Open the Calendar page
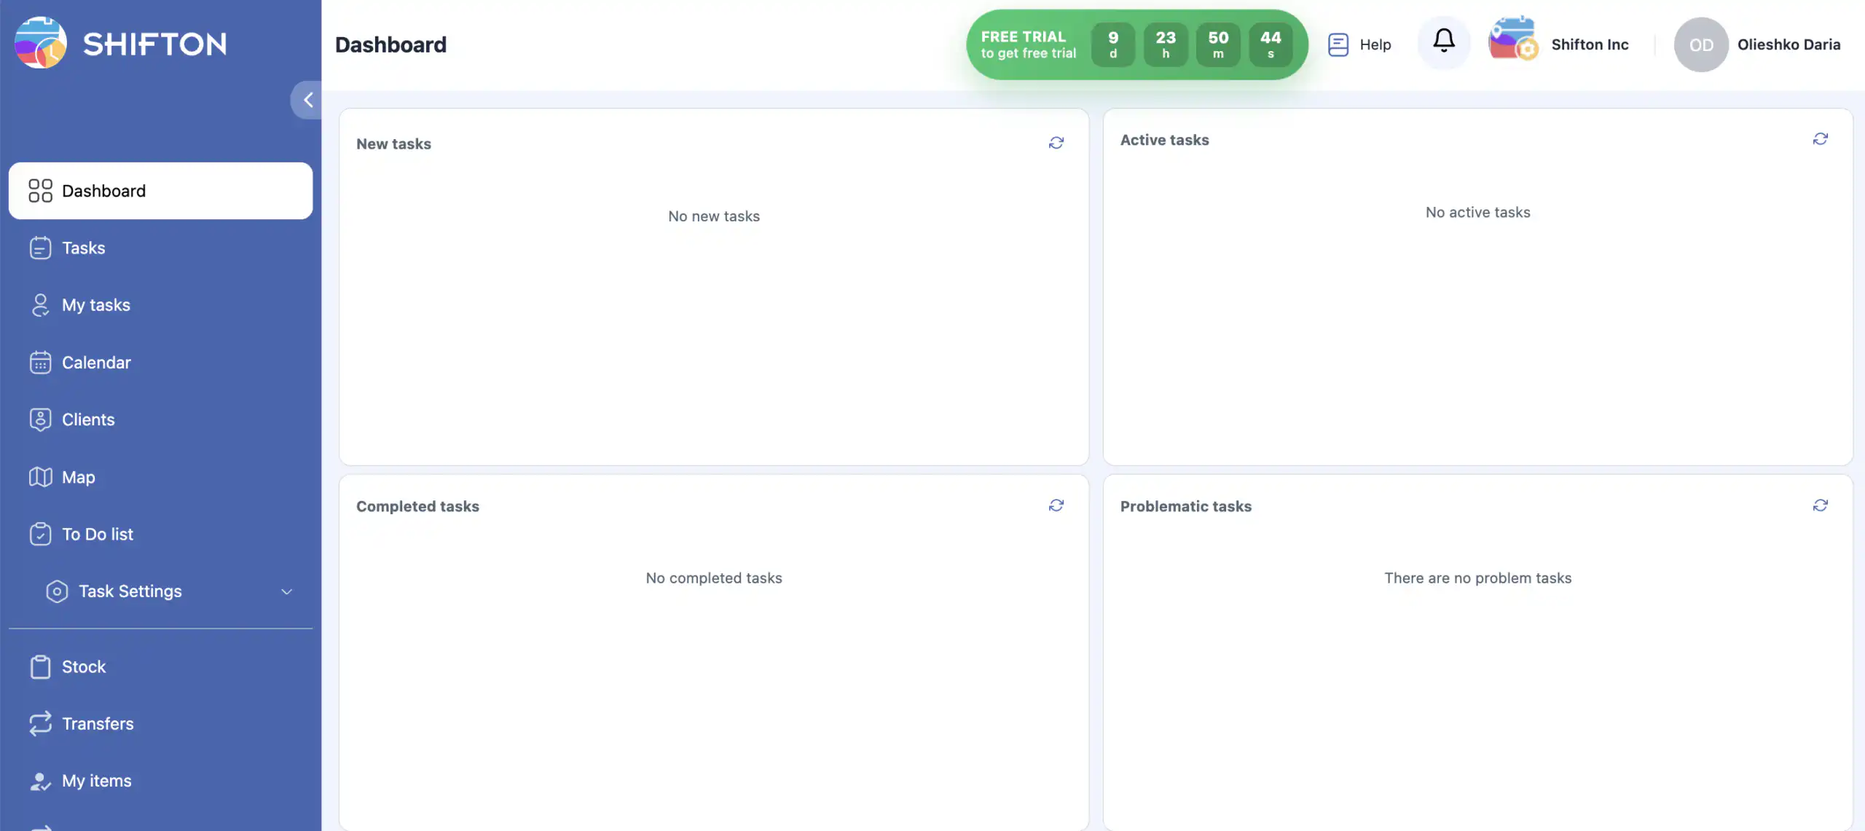Viewport: 1865px width, 831px height. pos(96,362)
